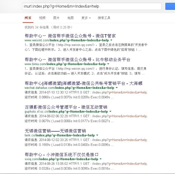Click snippet line 运行时间: 0.0326s

(69, 169)
